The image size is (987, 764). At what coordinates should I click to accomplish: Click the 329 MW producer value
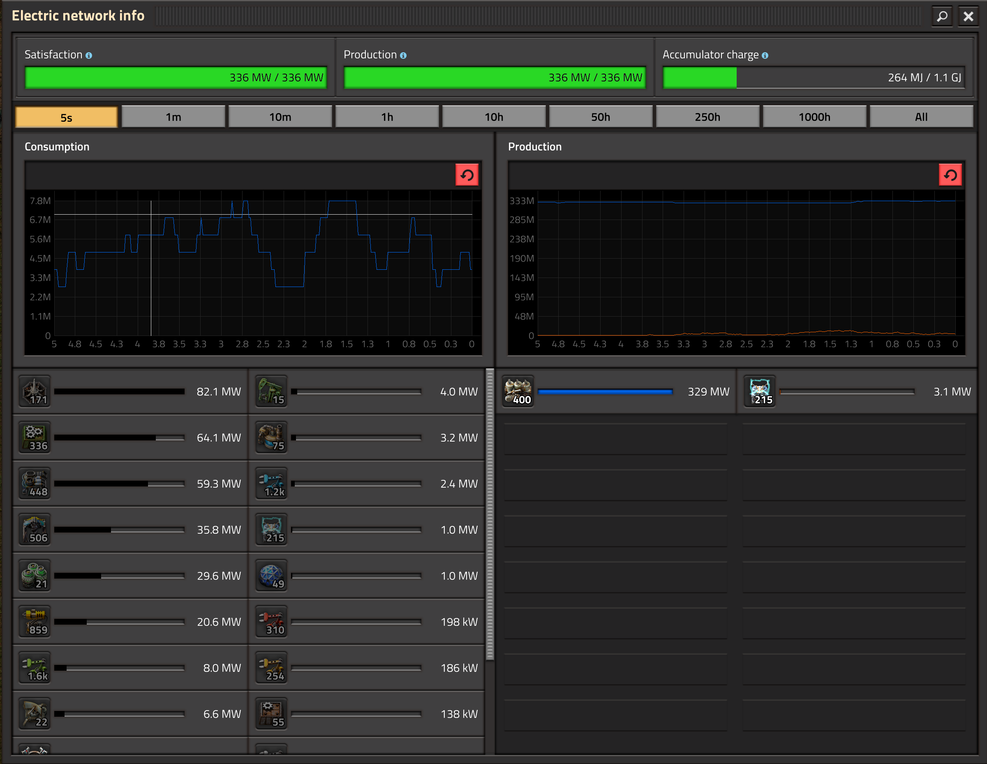click(x=709, y=392)
